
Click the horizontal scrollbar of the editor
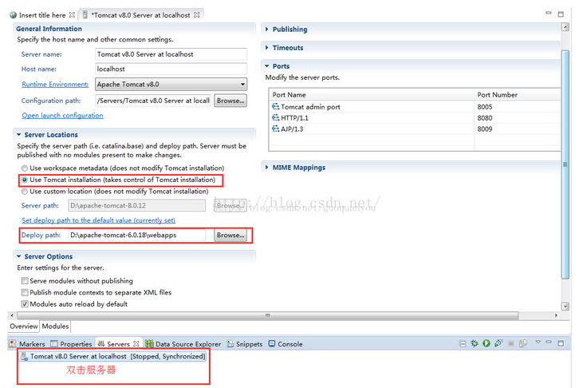[x=268, y=315]
